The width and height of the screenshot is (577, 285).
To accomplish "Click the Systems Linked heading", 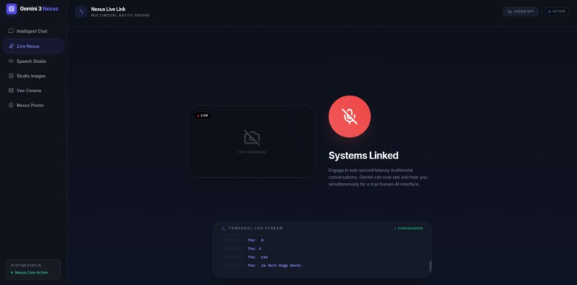I will (364, 155).
